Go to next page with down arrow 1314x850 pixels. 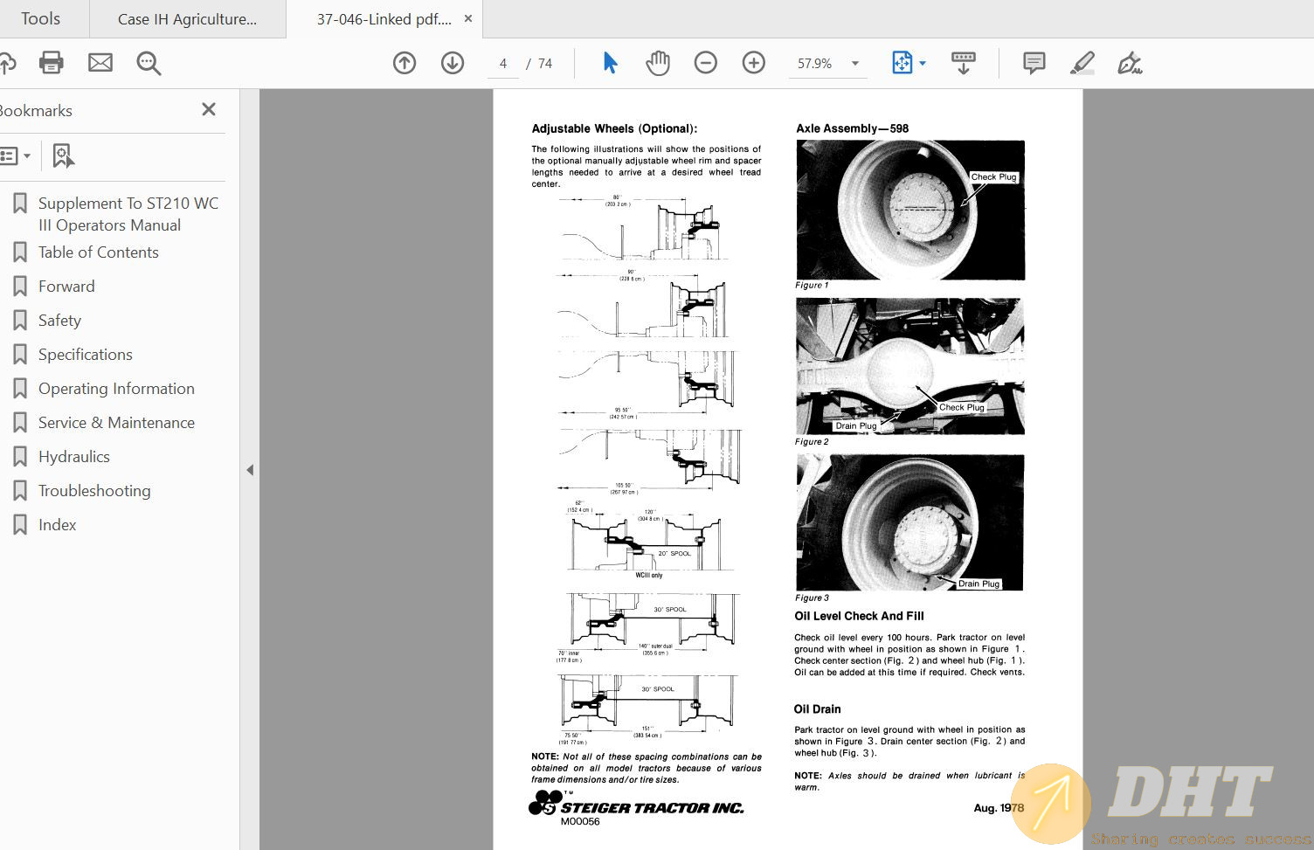[x=453, y=63]
